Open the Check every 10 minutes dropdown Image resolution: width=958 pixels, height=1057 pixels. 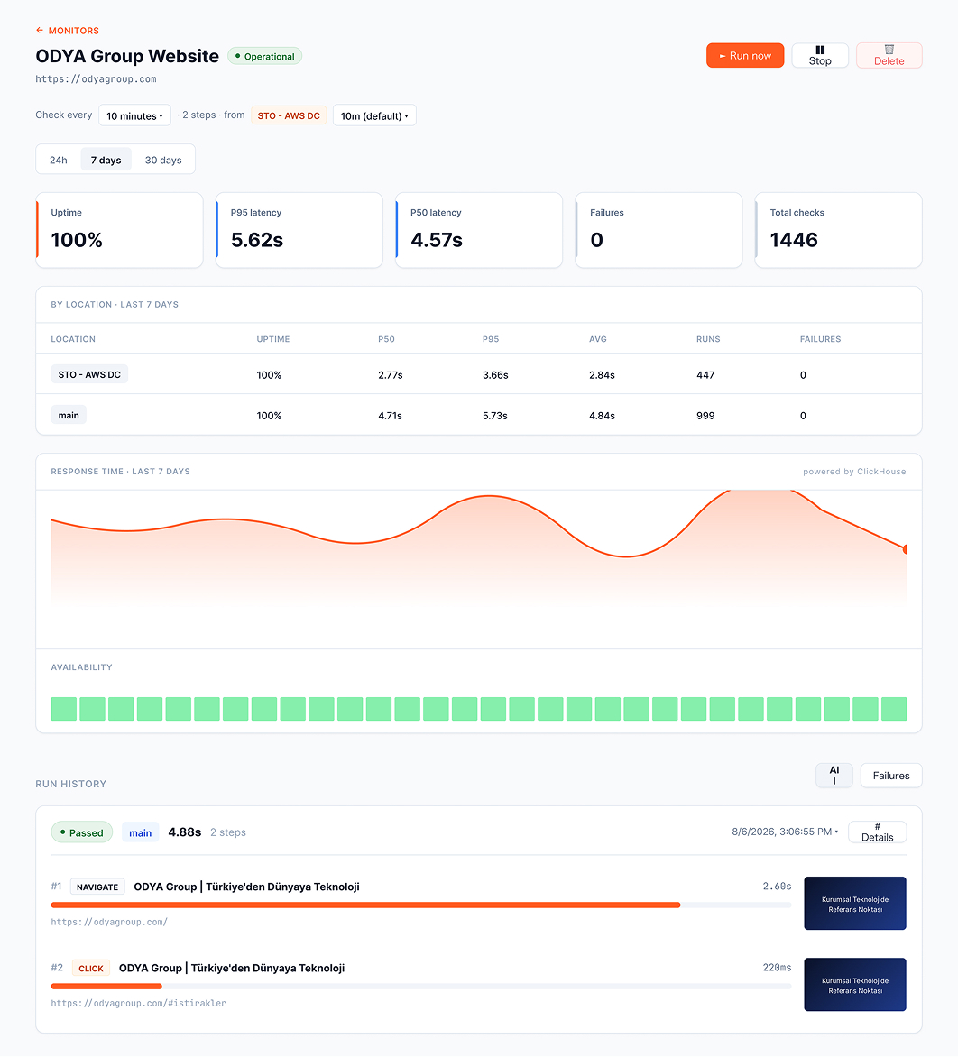click(x=134, y=115)
